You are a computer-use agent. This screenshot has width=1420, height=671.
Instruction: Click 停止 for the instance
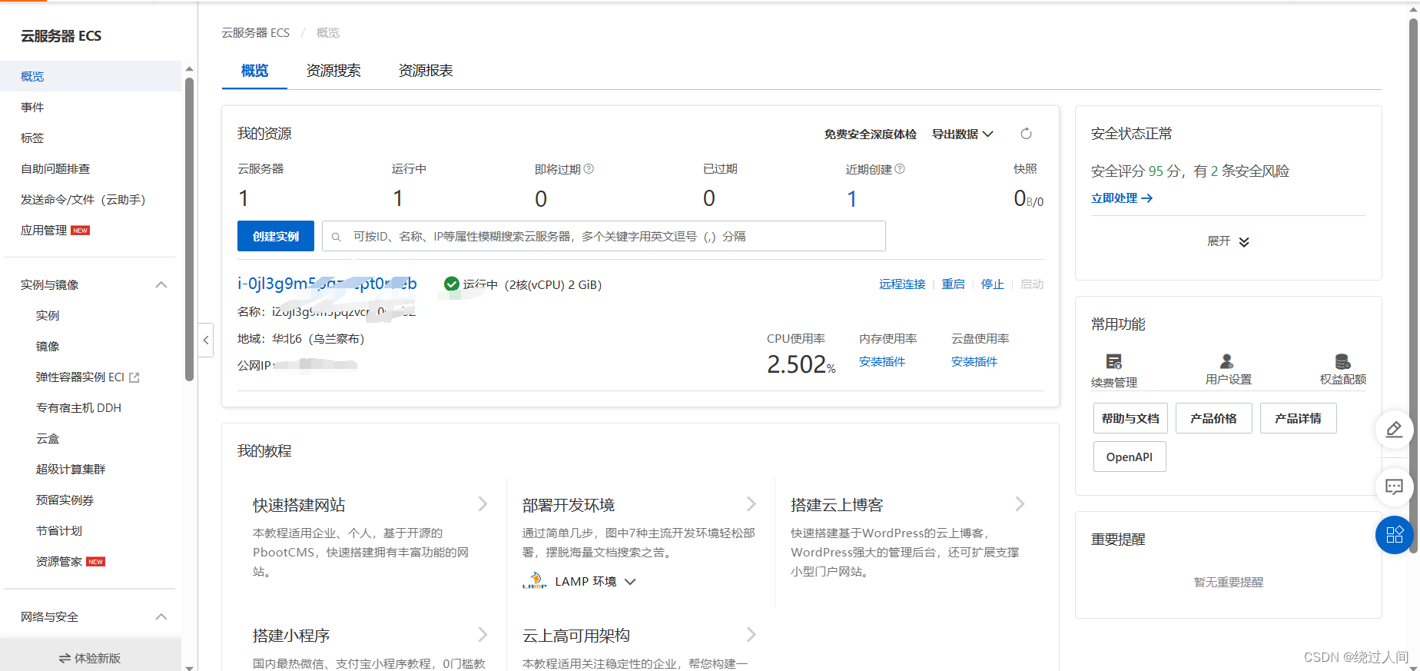pos(992,284)
